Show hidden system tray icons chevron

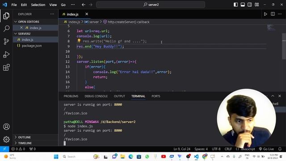tap(222, 157)
